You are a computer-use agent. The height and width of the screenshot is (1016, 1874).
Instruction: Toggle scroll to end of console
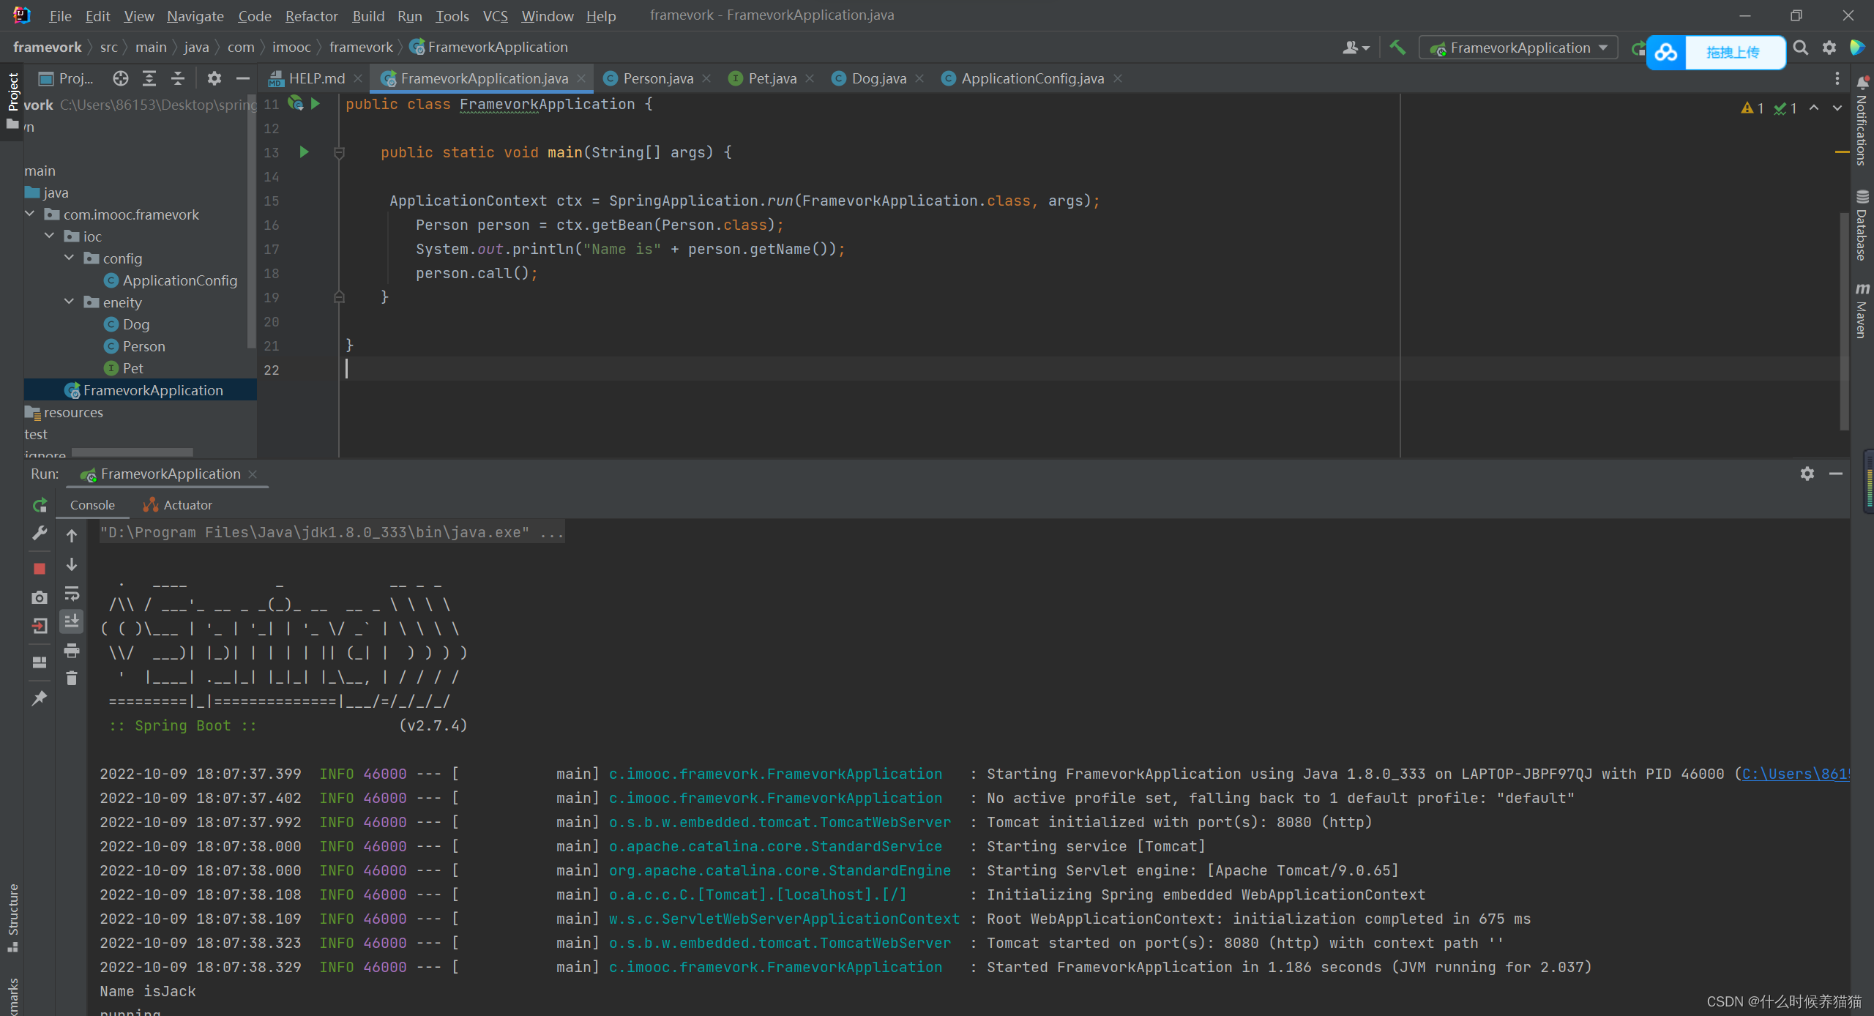pyautogui.click(x=72, y=621)
